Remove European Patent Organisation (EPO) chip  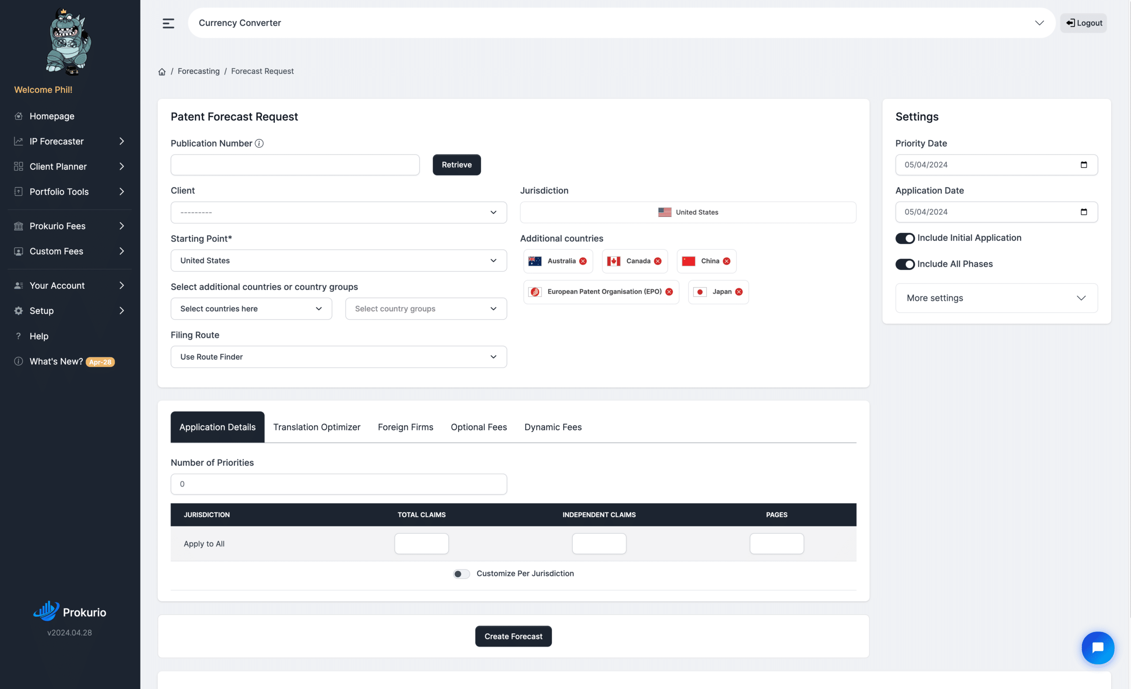pos(669,292)
